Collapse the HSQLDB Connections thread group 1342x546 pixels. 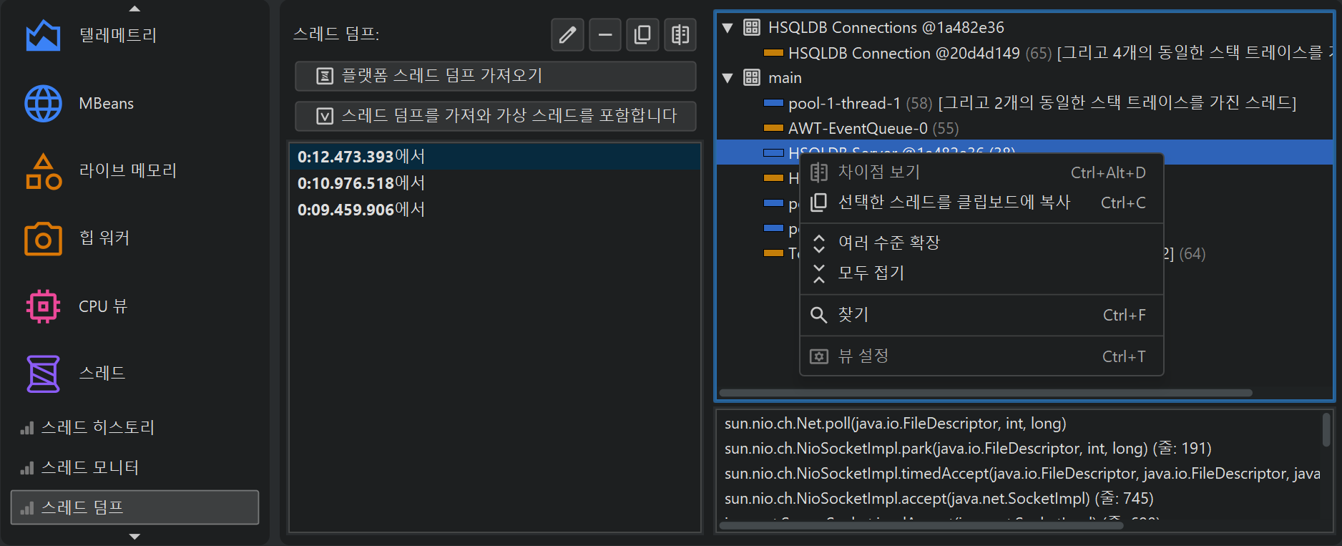728,28
